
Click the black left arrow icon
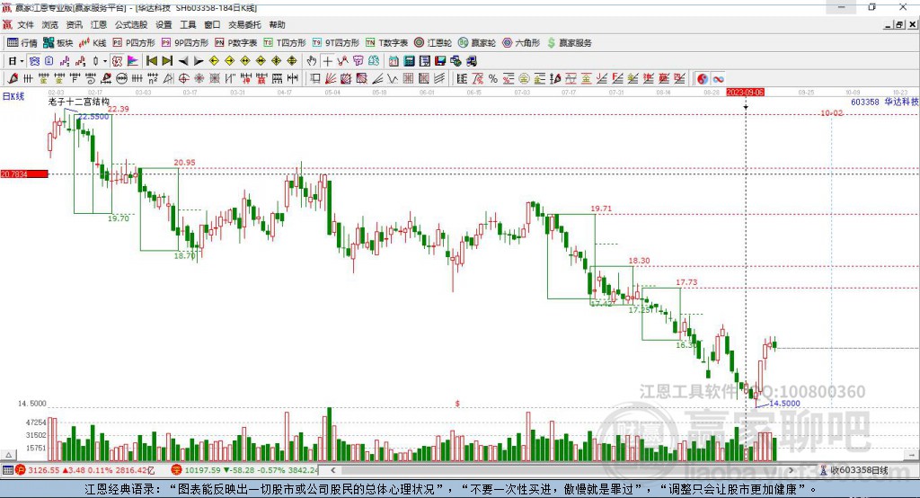[183, 61]
